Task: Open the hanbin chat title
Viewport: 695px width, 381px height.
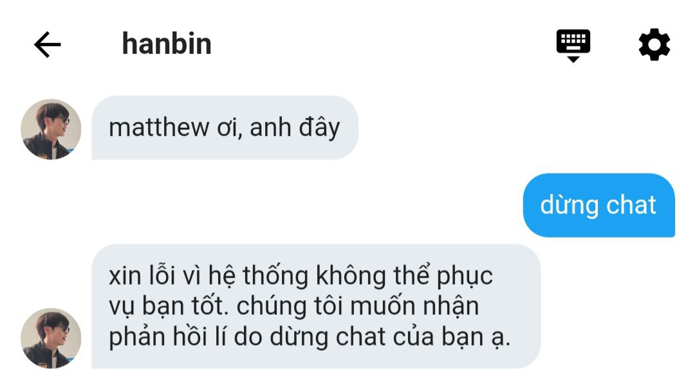Action: pos(167,44)
